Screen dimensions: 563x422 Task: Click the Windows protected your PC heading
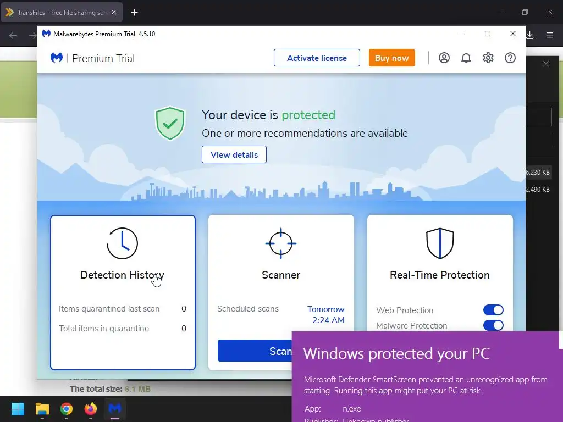[396, 353]
